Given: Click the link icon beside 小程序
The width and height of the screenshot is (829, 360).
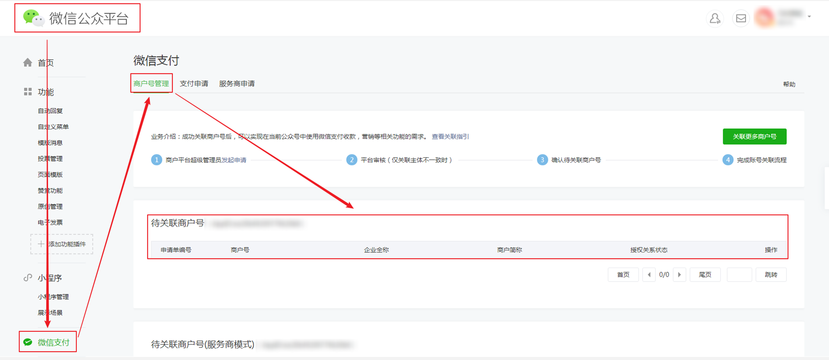Looking at the screenshot, I should click(x=28, y=278).
